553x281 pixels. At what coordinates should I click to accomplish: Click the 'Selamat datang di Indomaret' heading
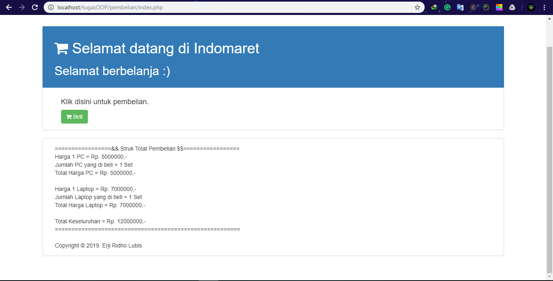click(166, 48)
